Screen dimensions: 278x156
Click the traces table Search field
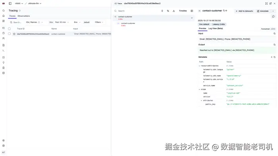[17, 22]
